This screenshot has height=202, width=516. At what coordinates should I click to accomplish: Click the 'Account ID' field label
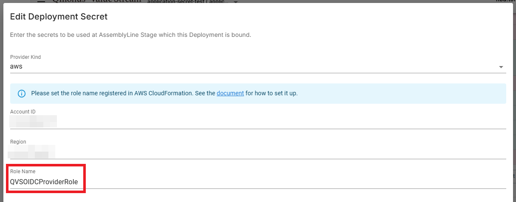23,112
